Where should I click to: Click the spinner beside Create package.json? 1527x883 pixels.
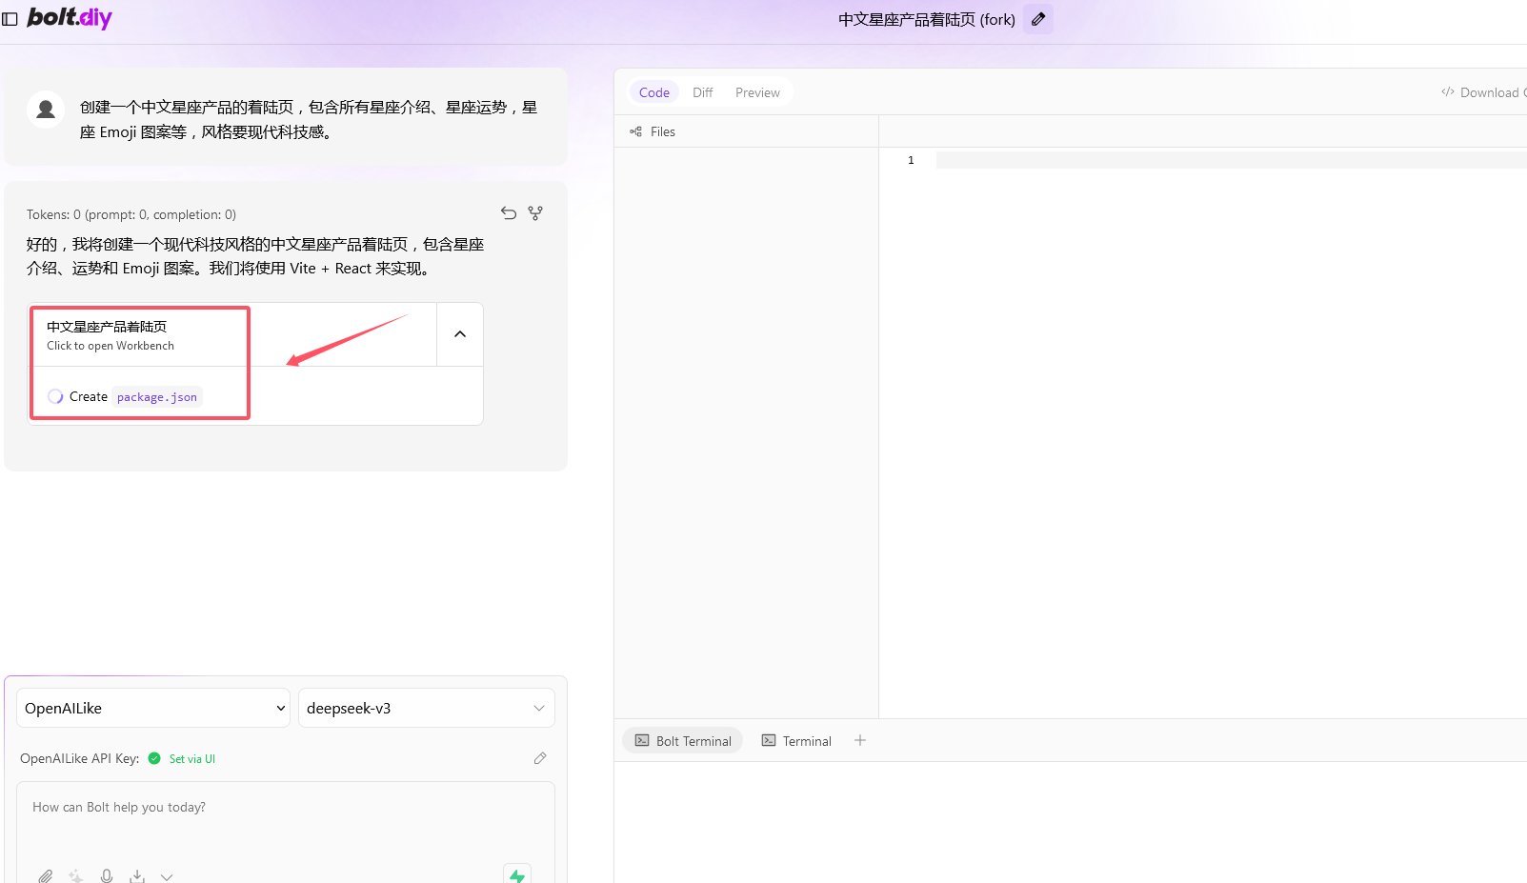pos(55,396)
